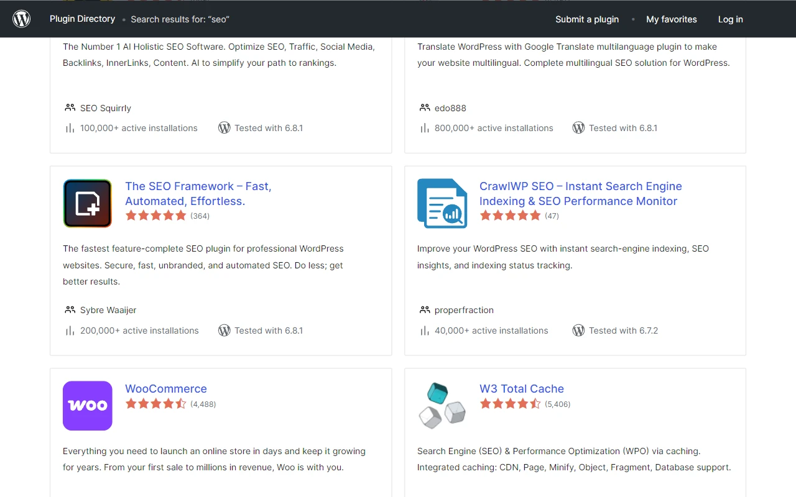Click author icon beside SEO Squirrly
This screenshot has width=796, height=497.
[70, 107]
